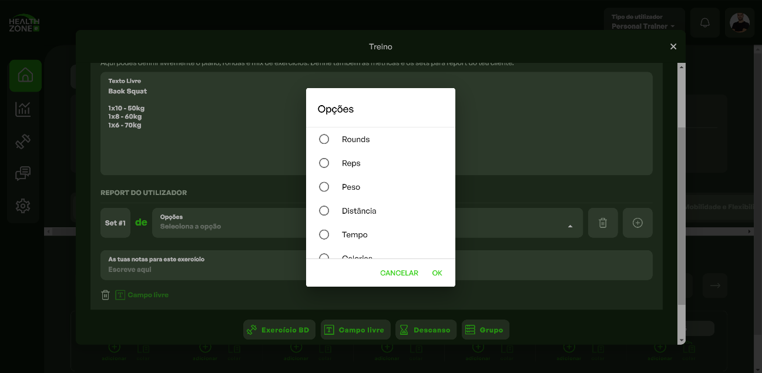Image resolution: width=762 pixels, height=373 pixels.
Task: Open the settings gear sidebar icon
Action: [x=24, y=206]
